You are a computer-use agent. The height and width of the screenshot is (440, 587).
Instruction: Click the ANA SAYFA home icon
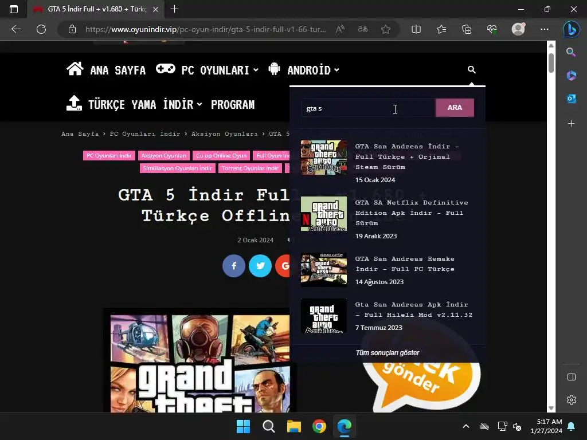coord(75,69)
